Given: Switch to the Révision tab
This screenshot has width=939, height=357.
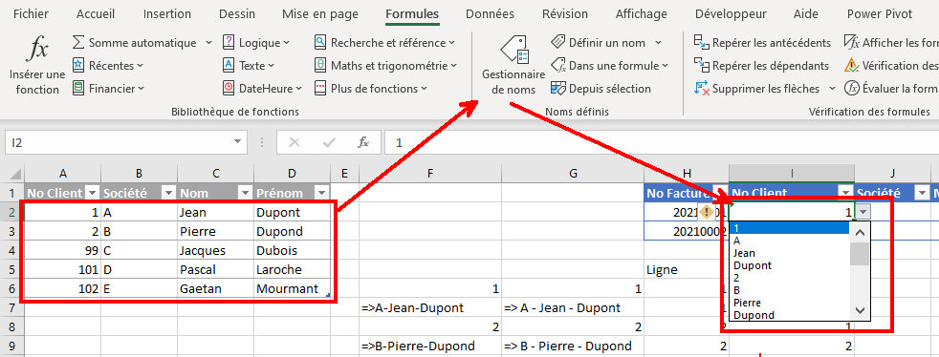Looking at the screenshot, I should tap(564, 13).
